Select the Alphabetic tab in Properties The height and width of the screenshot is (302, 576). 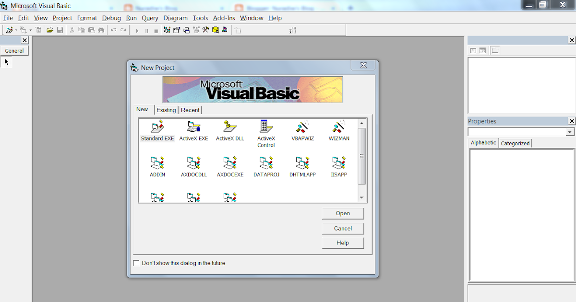point(483,142)
